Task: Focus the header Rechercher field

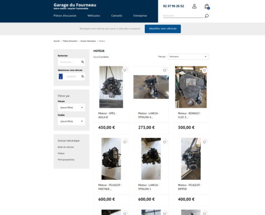Action: click(x=183, y=16)
